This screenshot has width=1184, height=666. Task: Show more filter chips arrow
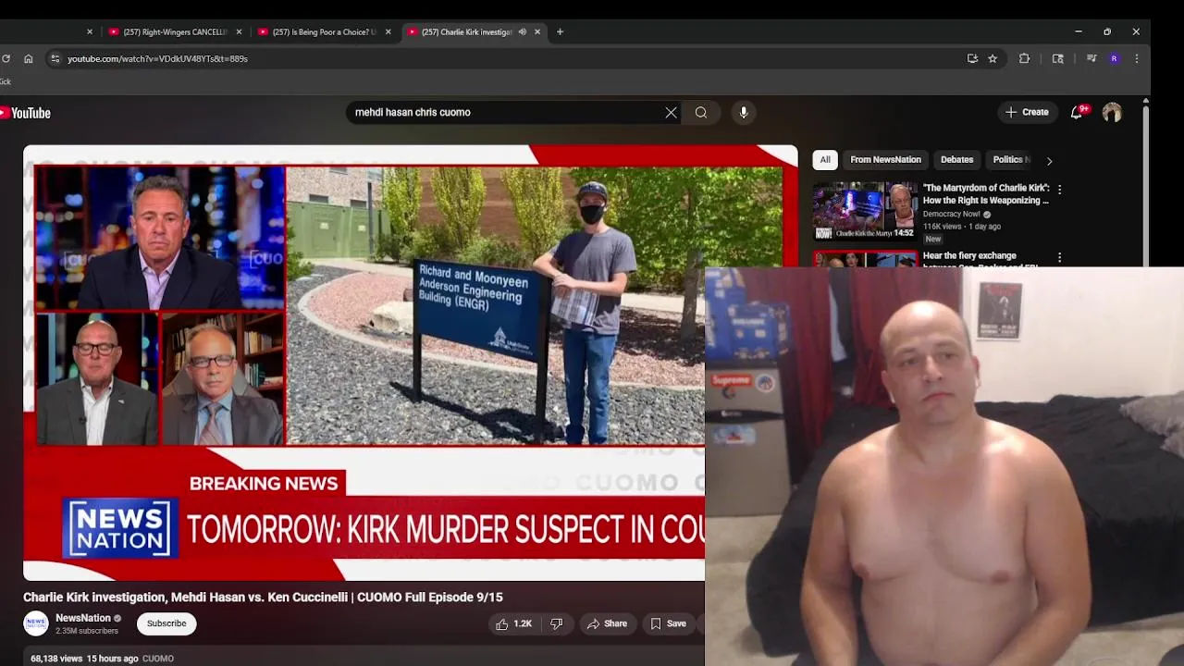coord(1049,160)
